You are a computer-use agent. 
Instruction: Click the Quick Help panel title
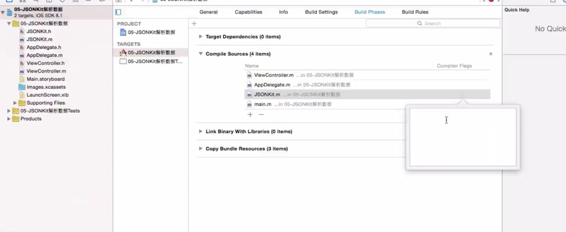tap(517, 10)
